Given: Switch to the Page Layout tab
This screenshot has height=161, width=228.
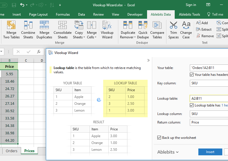Looking at the screenshot, I should (38, 14).
